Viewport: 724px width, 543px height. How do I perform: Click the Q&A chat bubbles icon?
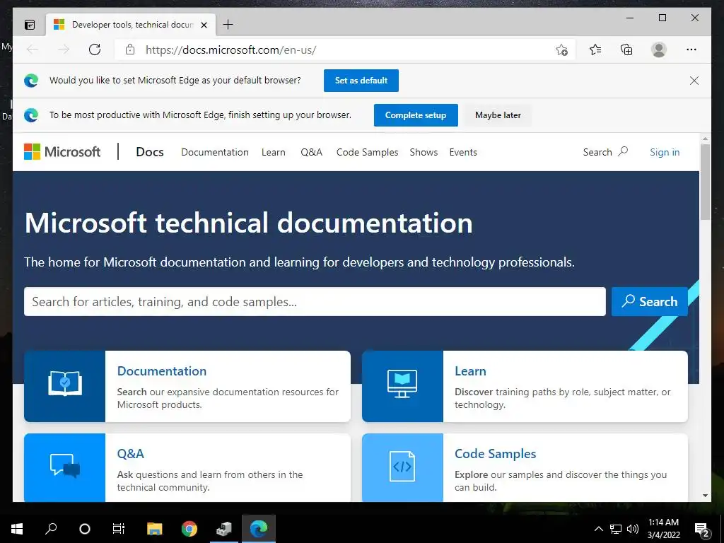point(65,465)
